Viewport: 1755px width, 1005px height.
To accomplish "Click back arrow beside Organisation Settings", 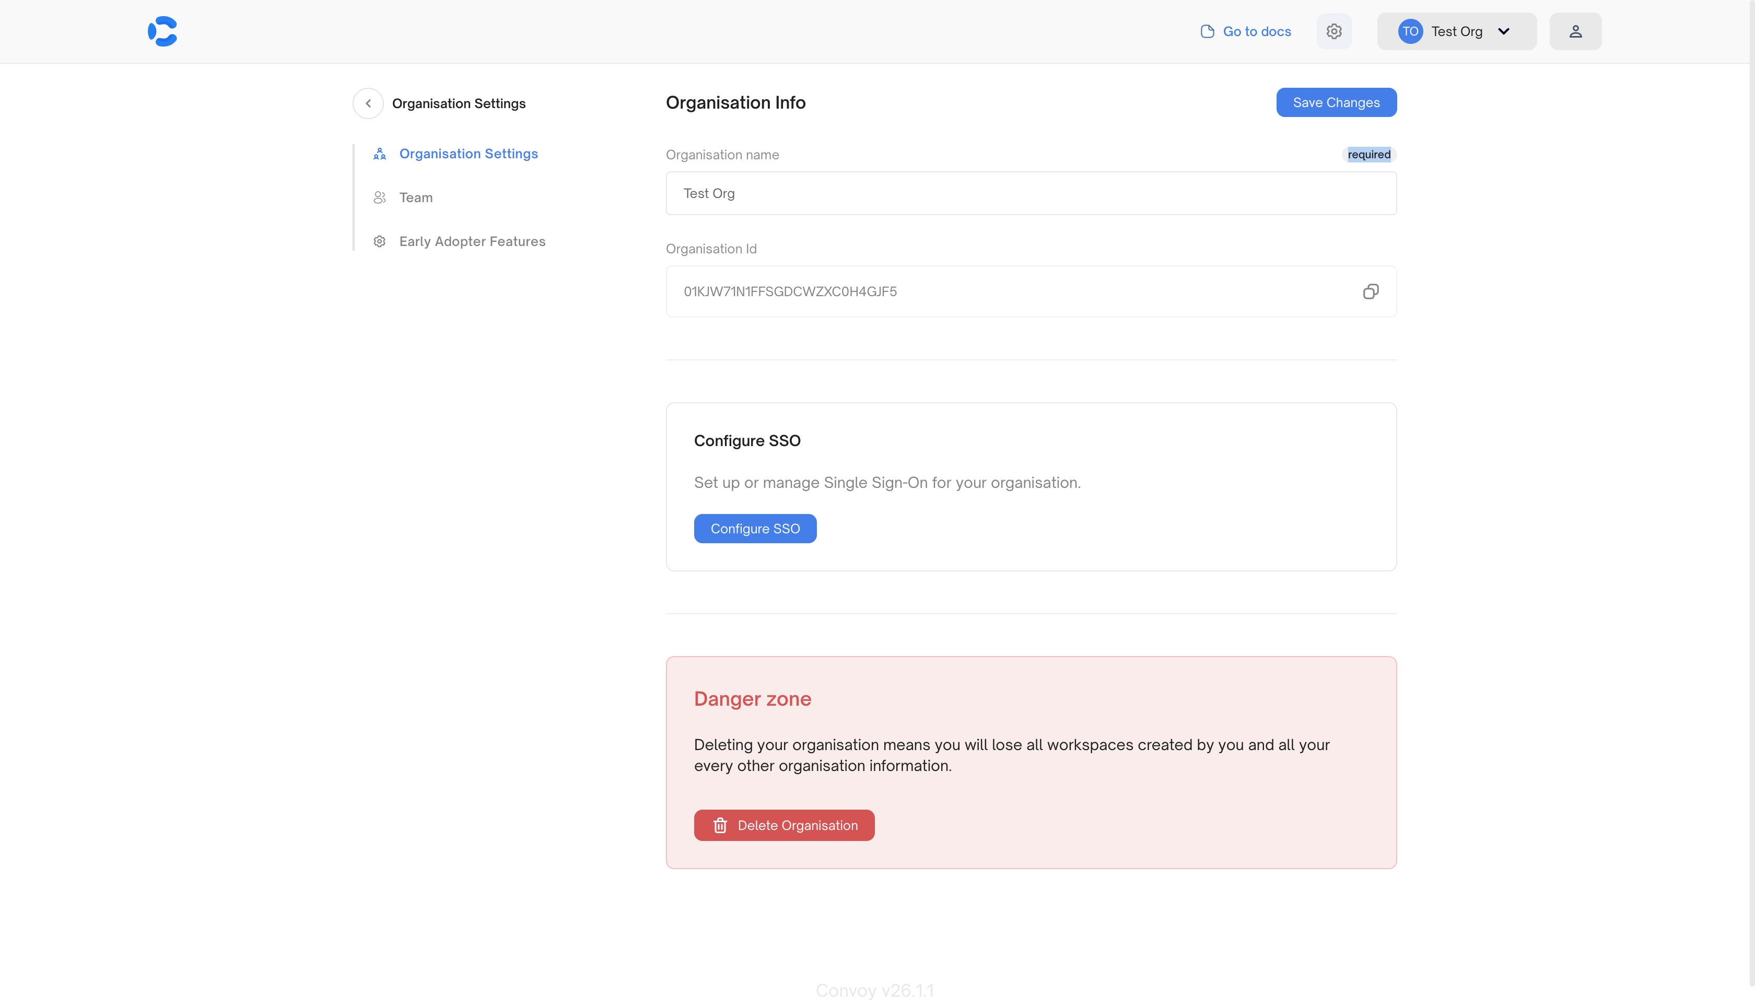I will pos(368,103).
